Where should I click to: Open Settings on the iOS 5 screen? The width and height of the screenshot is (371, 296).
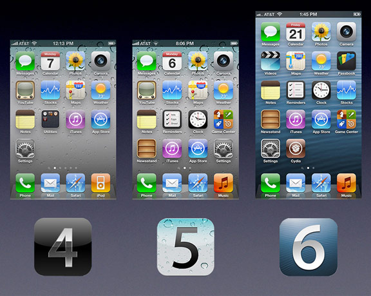tap(223, 148)
